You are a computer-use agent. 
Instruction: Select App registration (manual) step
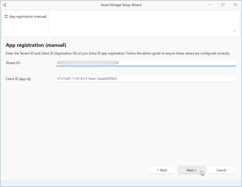(26, 16)
